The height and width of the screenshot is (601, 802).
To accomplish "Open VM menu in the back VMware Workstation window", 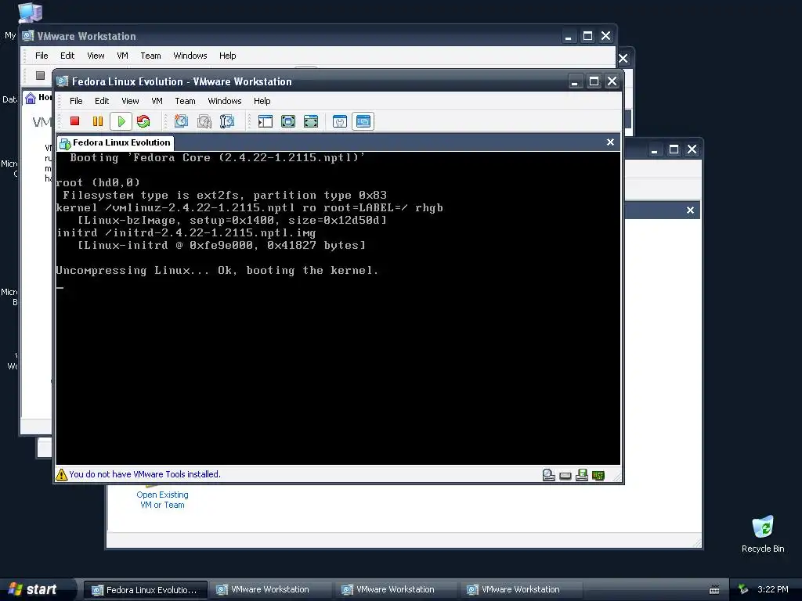I will 122,56.
